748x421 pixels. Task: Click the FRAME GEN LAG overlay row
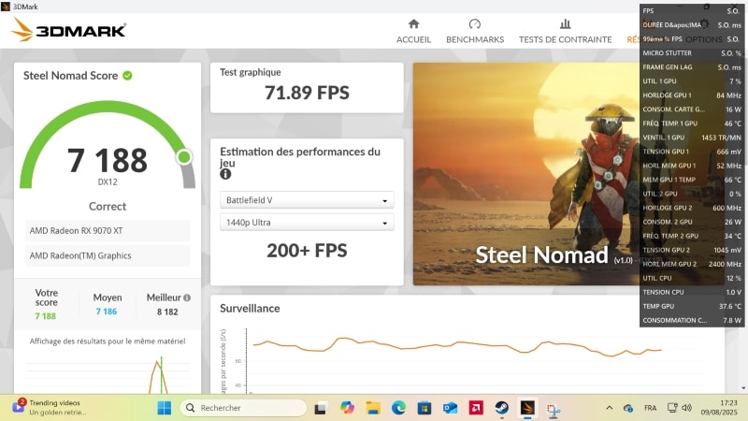[692, 67]
